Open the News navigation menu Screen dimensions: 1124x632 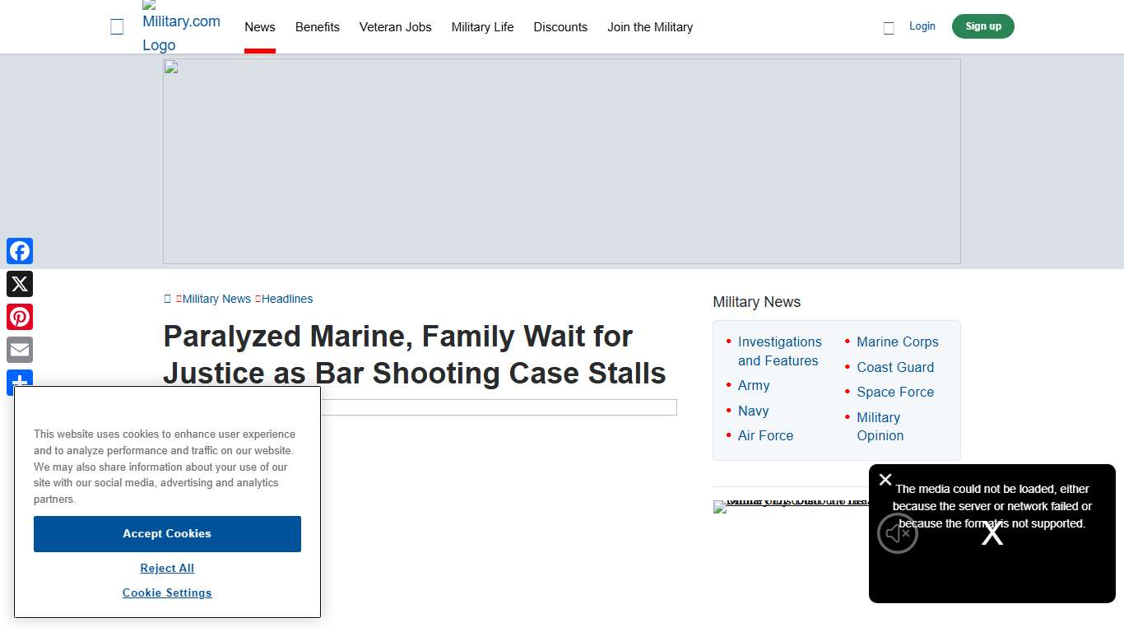[260, 27]
